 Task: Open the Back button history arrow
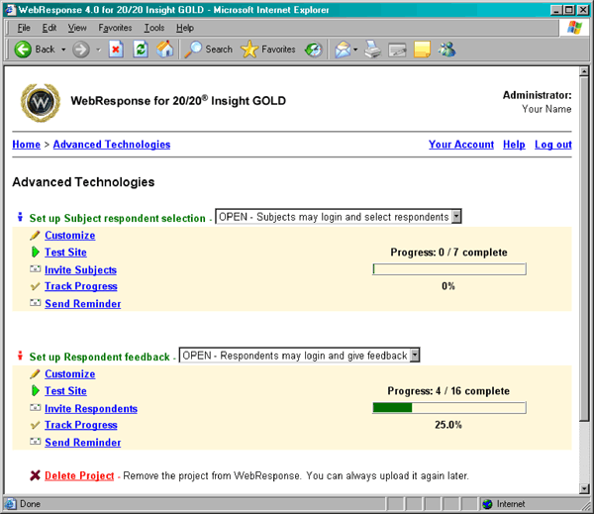(x=63, y=50)
